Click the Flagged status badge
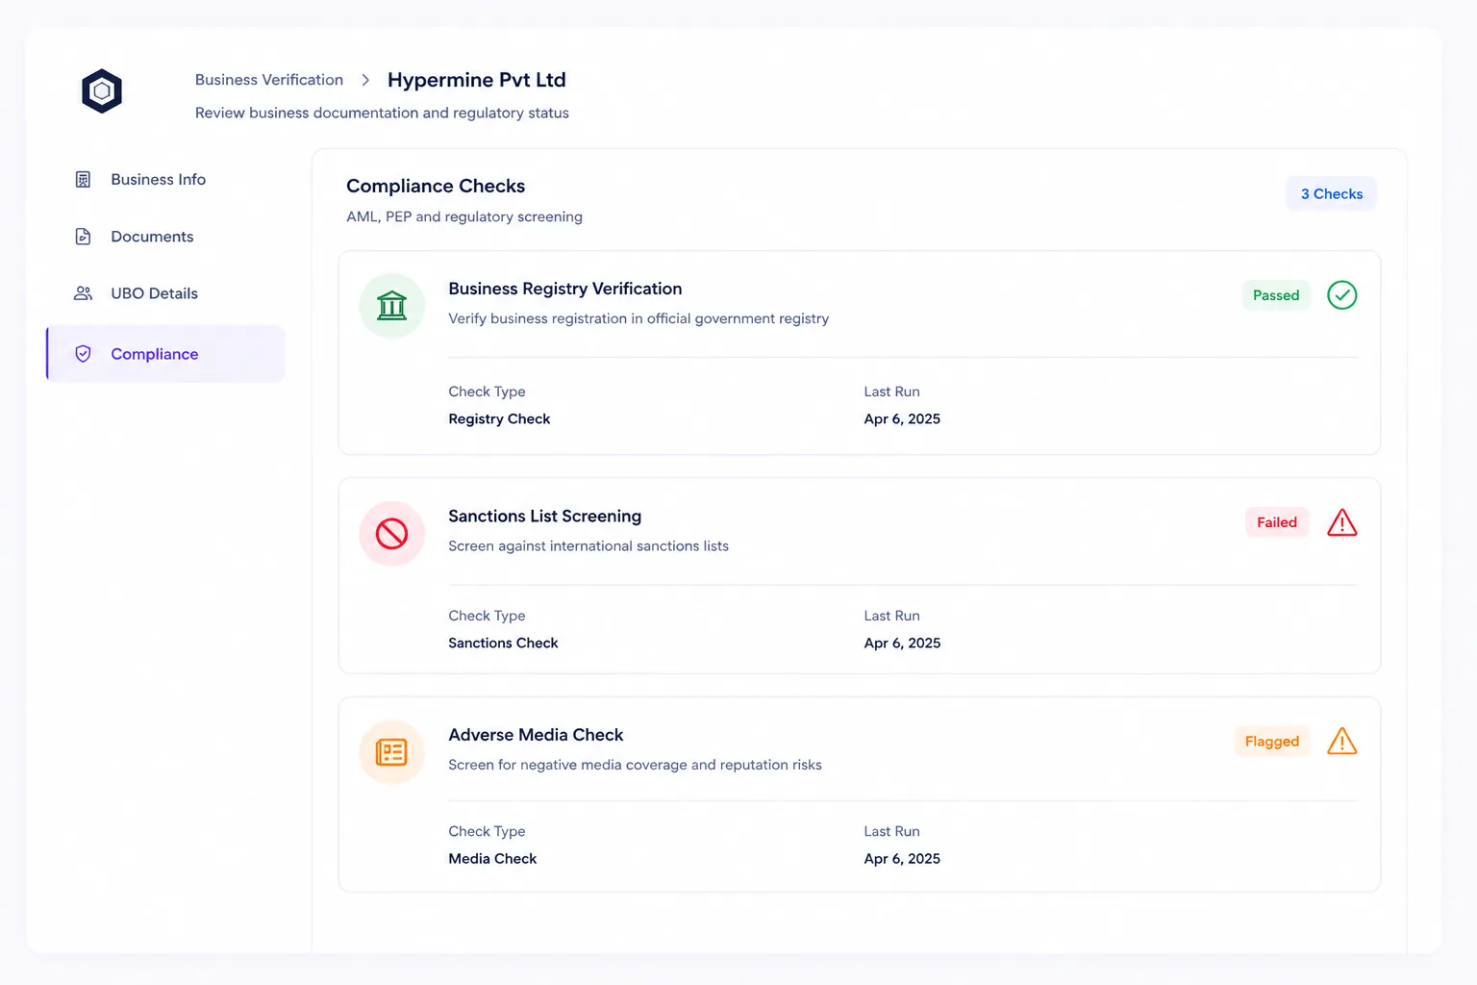The height and width of the screenshot is (985, 1477). click(1272, 742)
